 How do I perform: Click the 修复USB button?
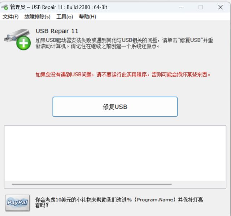115,107
